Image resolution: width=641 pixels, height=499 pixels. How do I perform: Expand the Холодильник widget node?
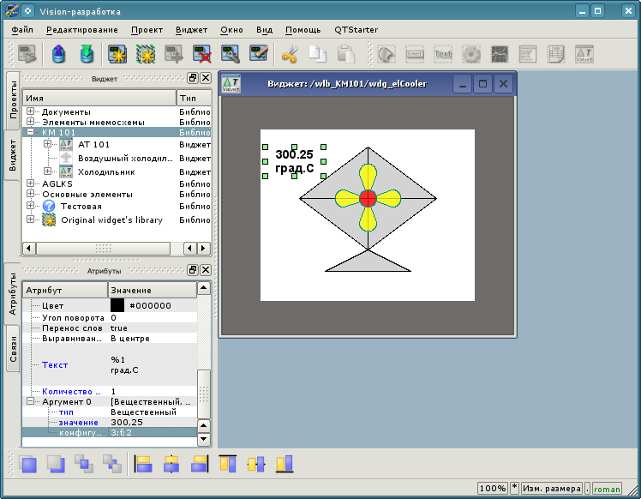pos(48,171)
